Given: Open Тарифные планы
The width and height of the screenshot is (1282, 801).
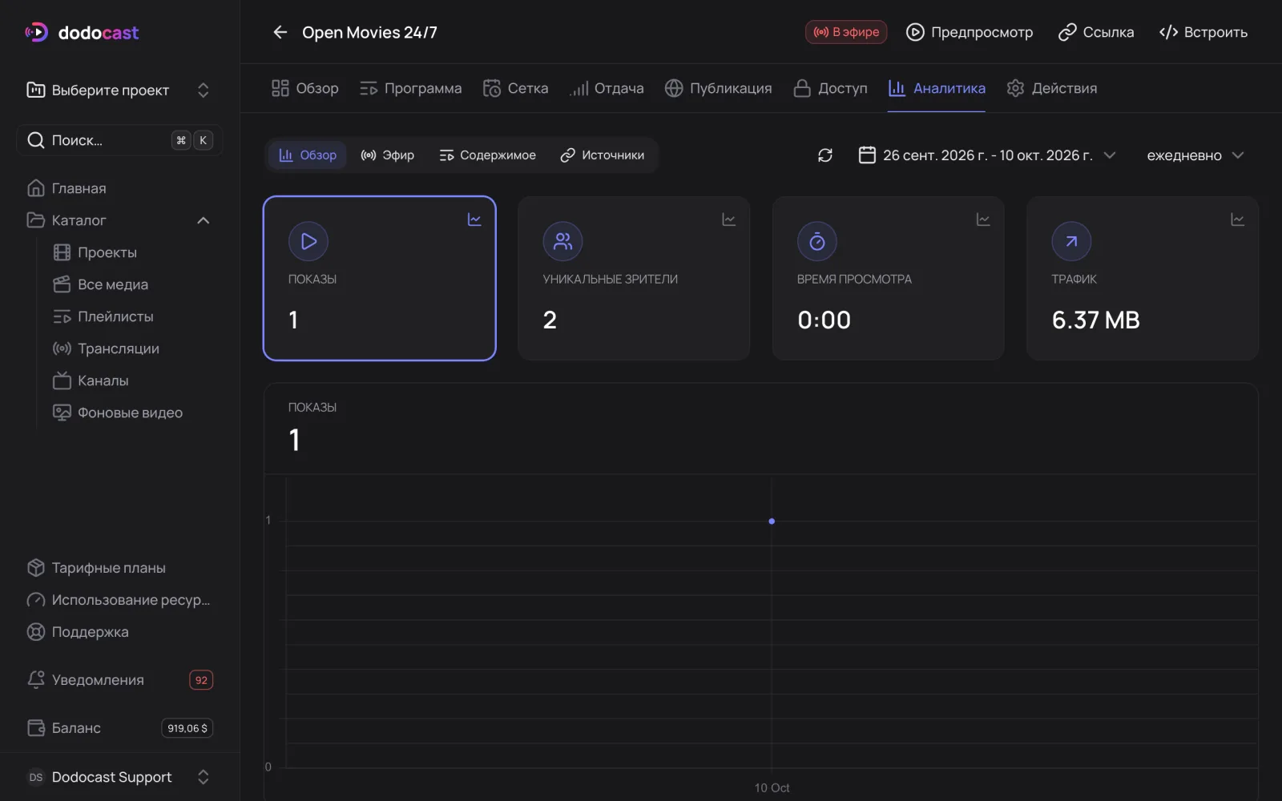Looking at the screenshot, I should pyautogui.click(x=119, y=568).
